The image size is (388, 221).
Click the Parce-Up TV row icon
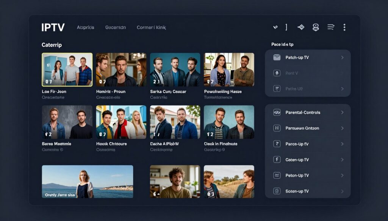(x=277, y=144)
